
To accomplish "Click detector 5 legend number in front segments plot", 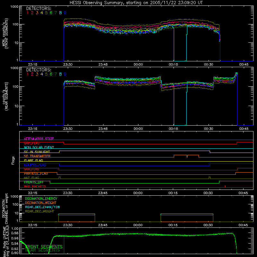I will tap(46, 13).
